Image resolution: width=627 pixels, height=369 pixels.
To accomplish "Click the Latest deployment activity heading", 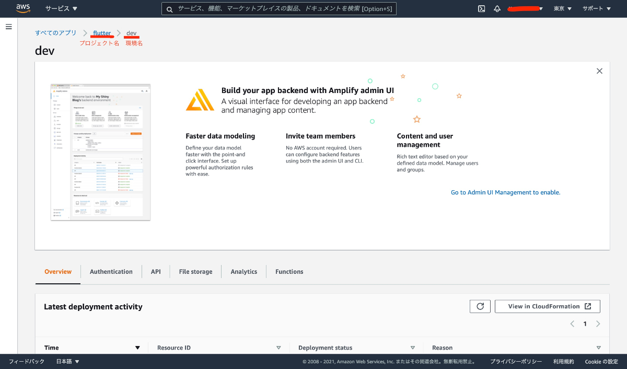I will tap(93, 307).
